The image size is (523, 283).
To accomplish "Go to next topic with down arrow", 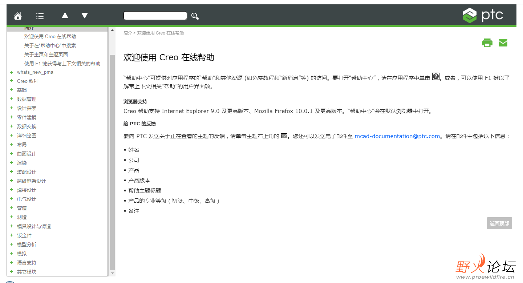I will 85,15.
